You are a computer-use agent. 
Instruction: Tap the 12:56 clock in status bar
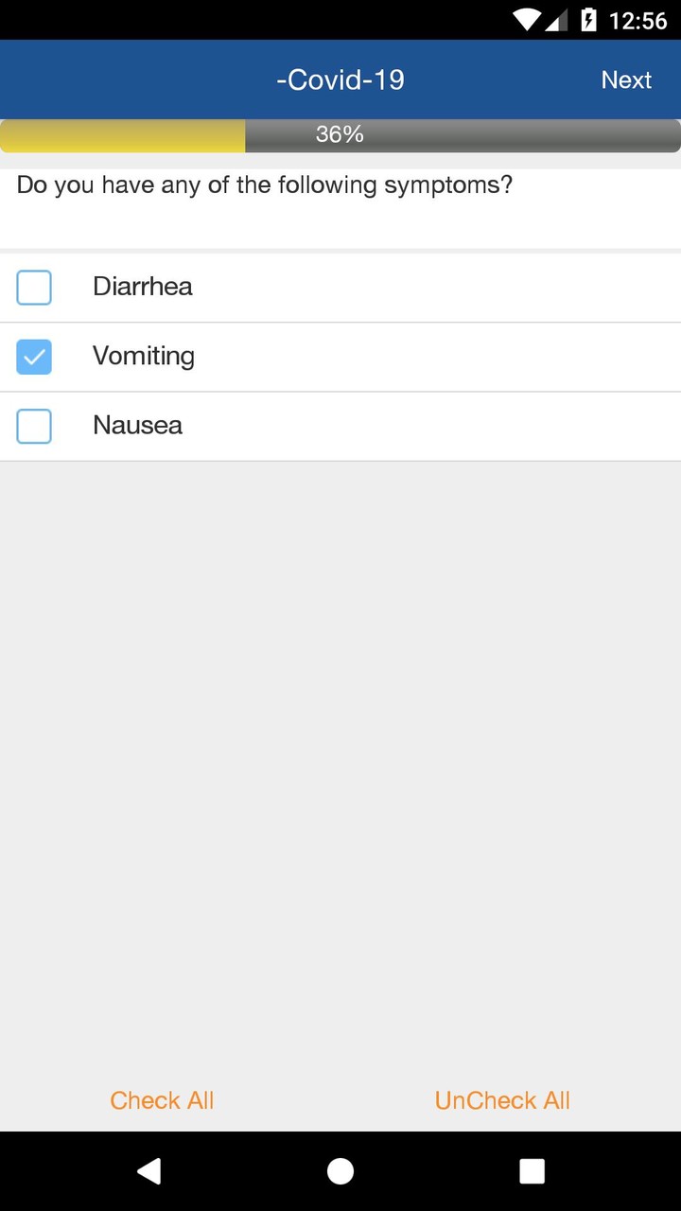pyautogui.click(x=637, y=20)
